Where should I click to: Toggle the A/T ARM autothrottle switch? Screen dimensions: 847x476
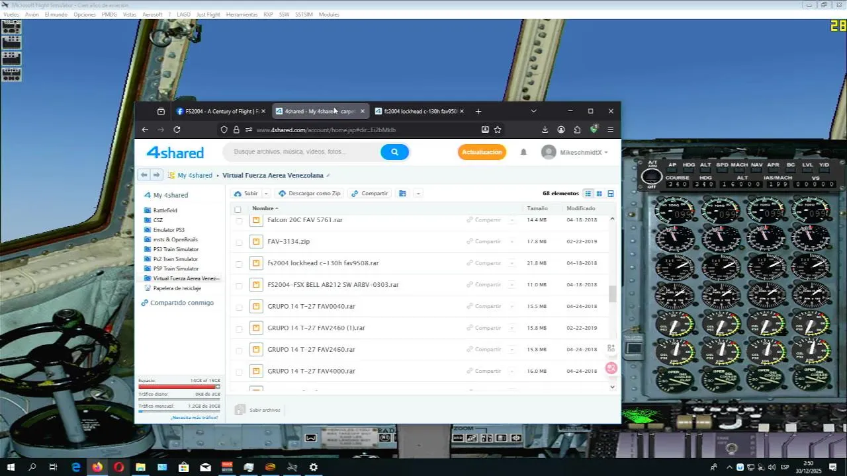(x=652, y=176)
